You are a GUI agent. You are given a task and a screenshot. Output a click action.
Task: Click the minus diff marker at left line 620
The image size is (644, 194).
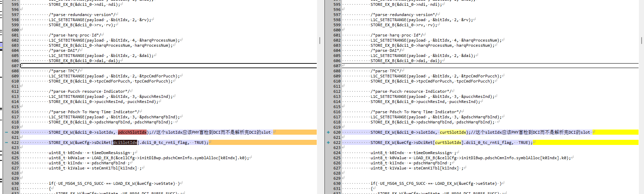6,132
